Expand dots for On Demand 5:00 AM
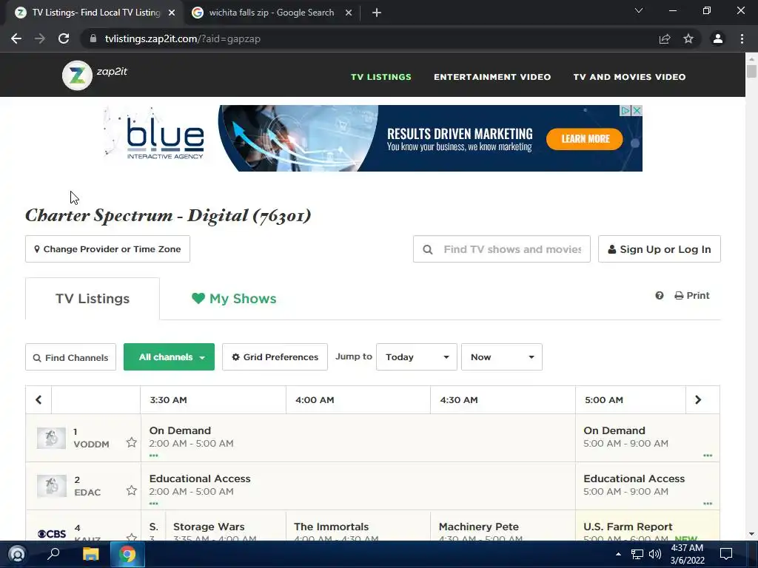Screen dimensions: 758x568 [708, 456]
